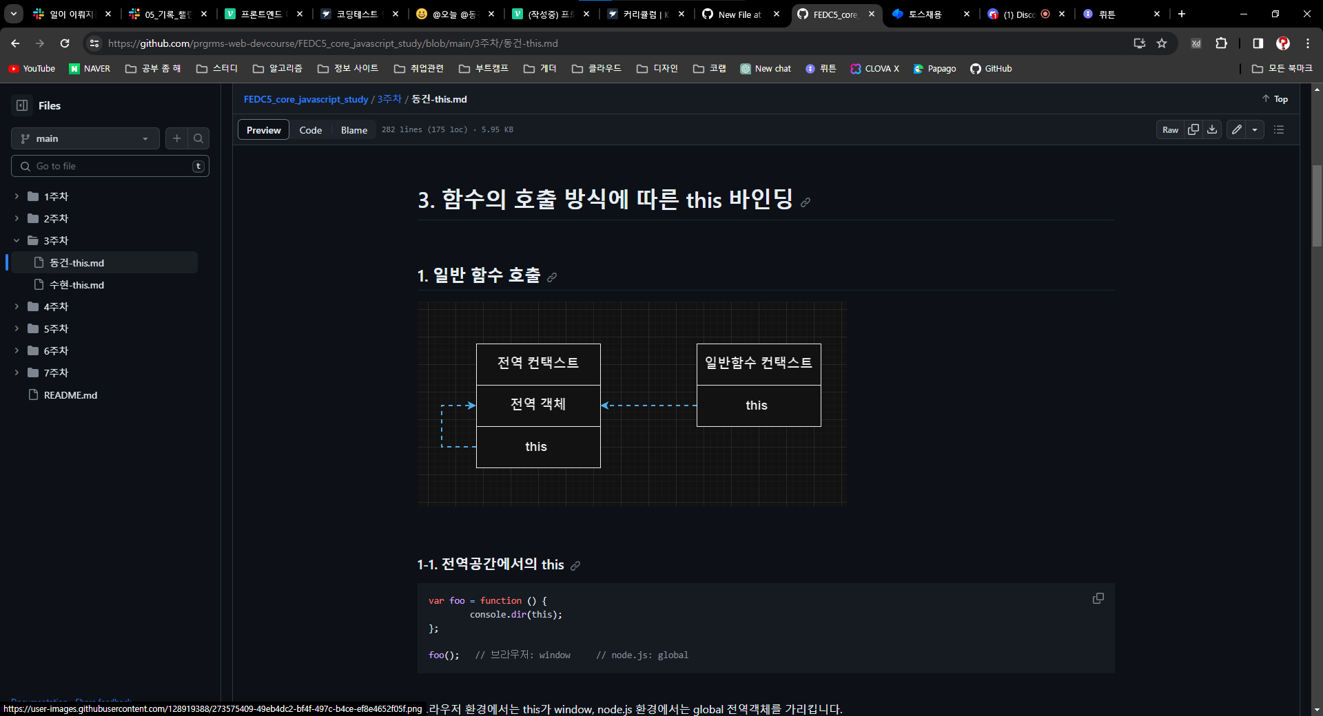The width and height of the screenshot is (1323, 716).
Task: Open the browser profile avatar
Action: [x=1283, y=43]
